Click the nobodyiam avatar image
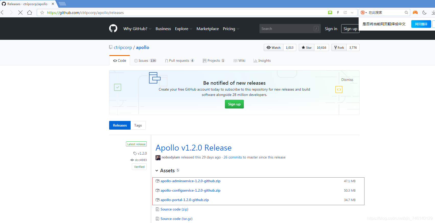The image size is (435, 223). (x=158, y=157)
